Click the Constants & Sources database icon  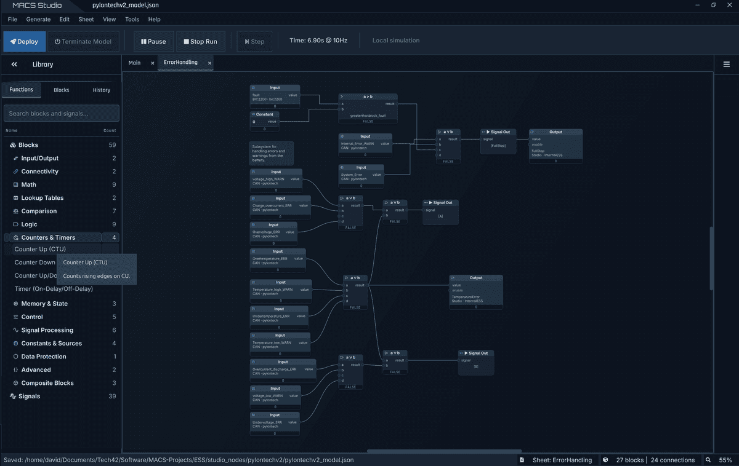15,343
